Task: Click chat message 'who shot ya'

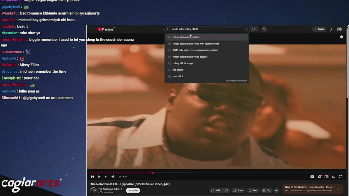Action: (x=30, y=33)
